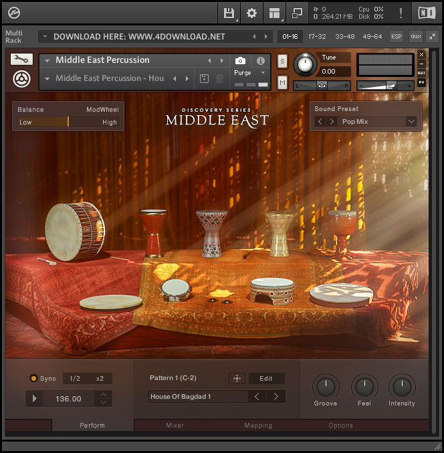Load the previous snapshot with left arrow
444x453 pixels.
[175, 78]
